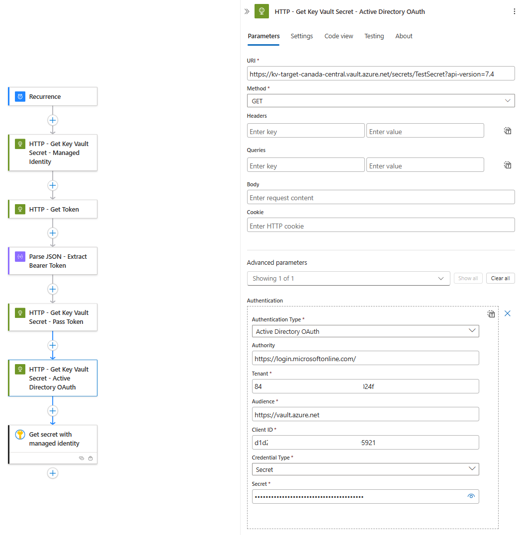Switch to the Code view tab
518x535 pixels.
pos(339,36)
